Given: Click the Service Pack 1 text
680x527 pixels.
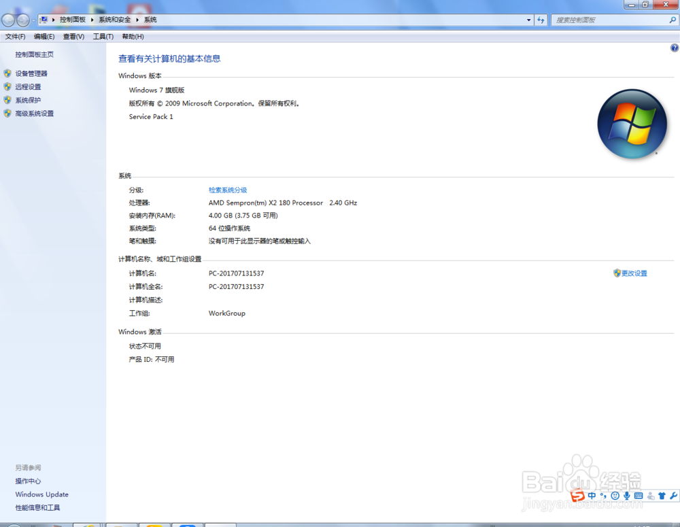Looking at the screenshot, I should [151, 117].
